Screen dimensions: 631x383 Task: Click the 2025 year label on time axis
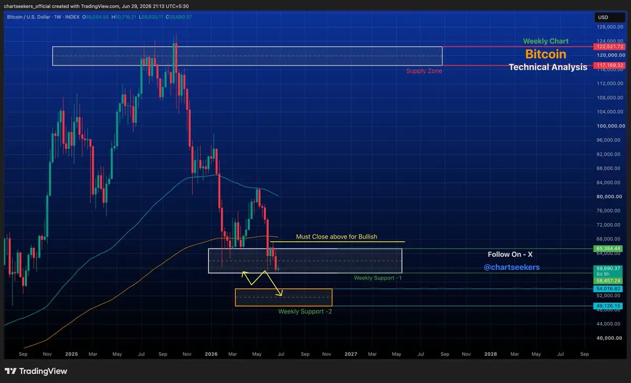coord(70,354)
